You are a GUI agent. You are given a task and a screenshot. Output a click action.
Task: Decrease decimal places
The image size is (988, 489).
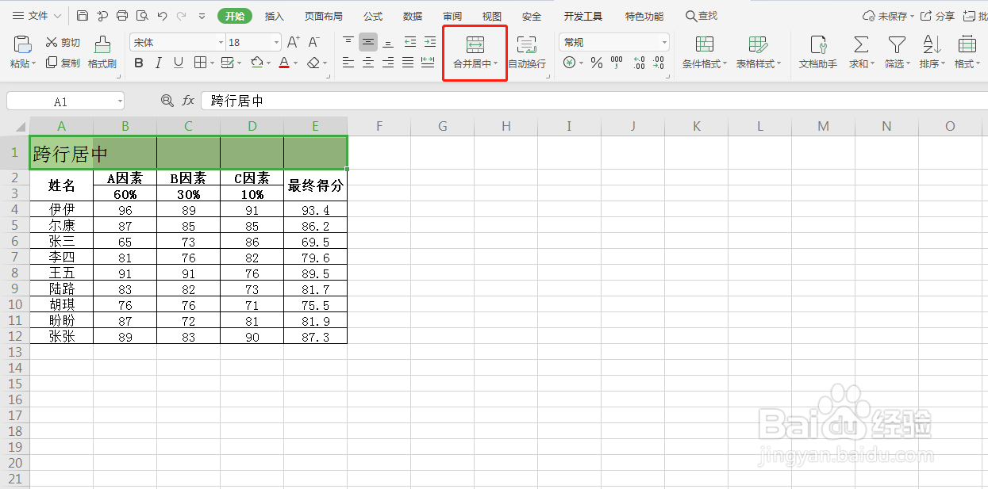click(658, 63)
